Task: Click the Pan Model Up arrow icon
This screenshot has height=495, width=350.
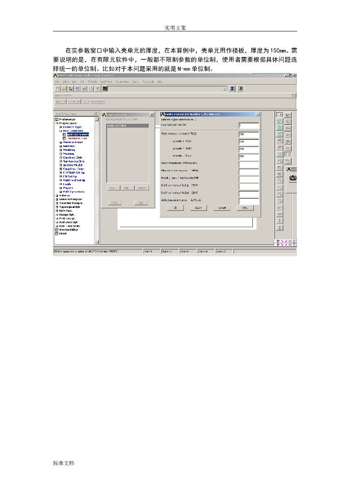Action: click(x=279, y=221)
